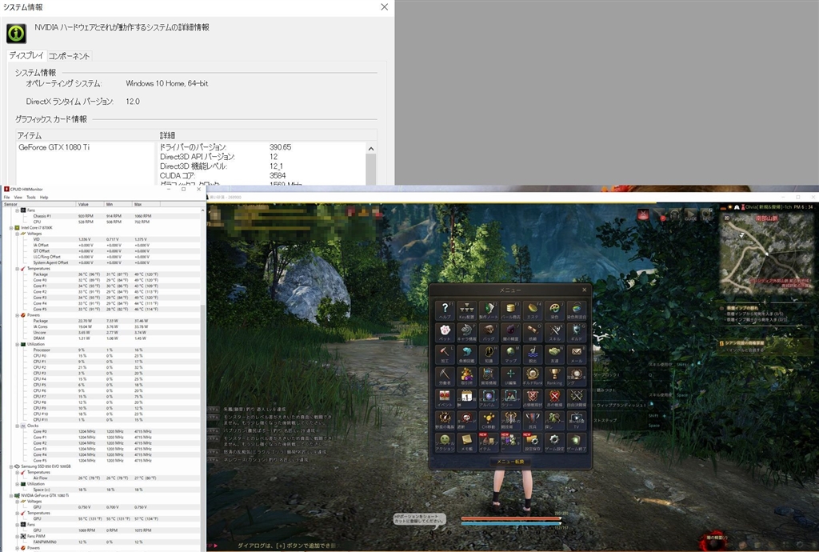
Task: Close the game メニュー panel with X
Action: coord(585,290)
